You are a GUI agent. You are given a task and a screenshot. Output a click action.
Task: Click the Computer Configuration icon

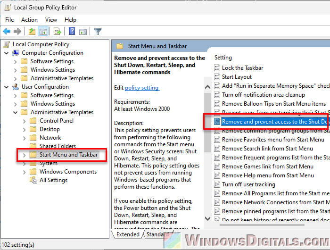(16, 53)
